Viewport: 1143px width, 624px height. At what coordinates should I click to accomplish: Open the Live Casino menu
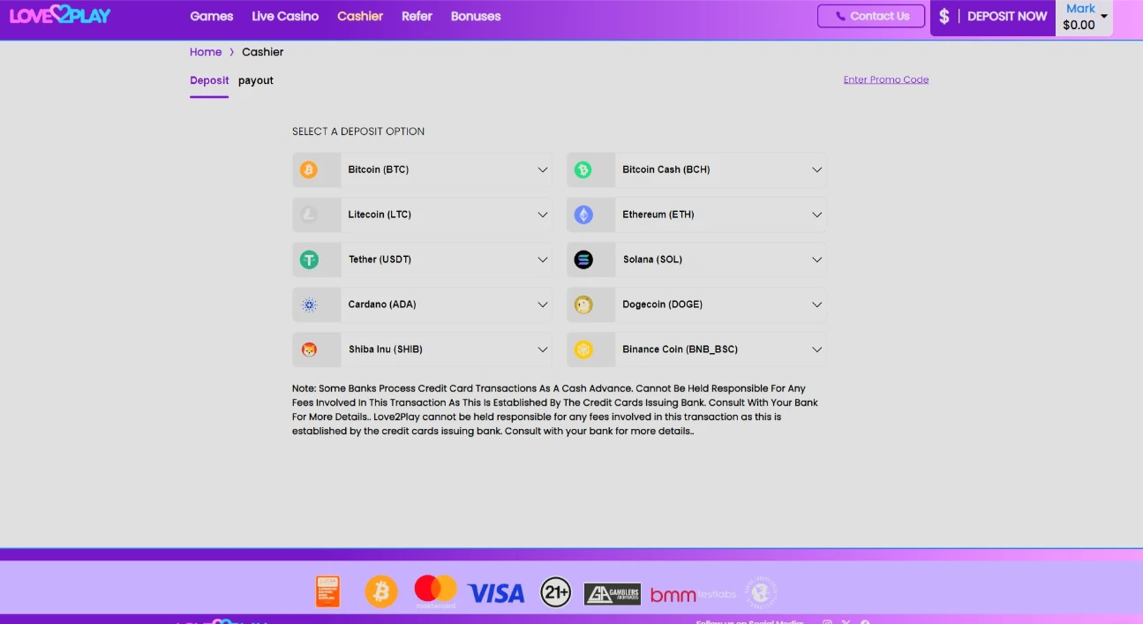point(285,16)
